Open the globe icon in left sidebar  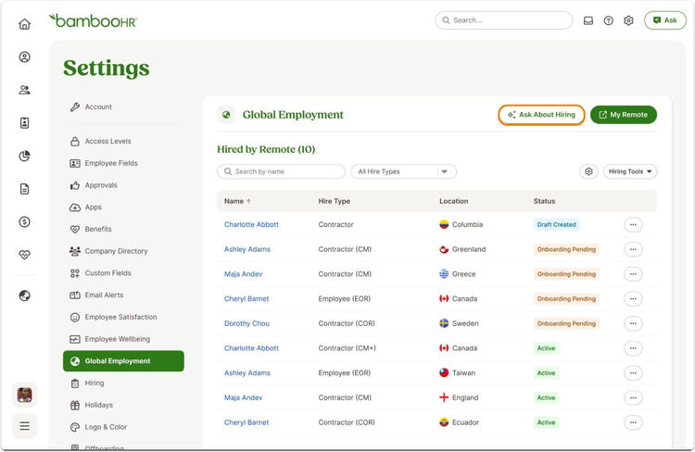tap(24, 295)
